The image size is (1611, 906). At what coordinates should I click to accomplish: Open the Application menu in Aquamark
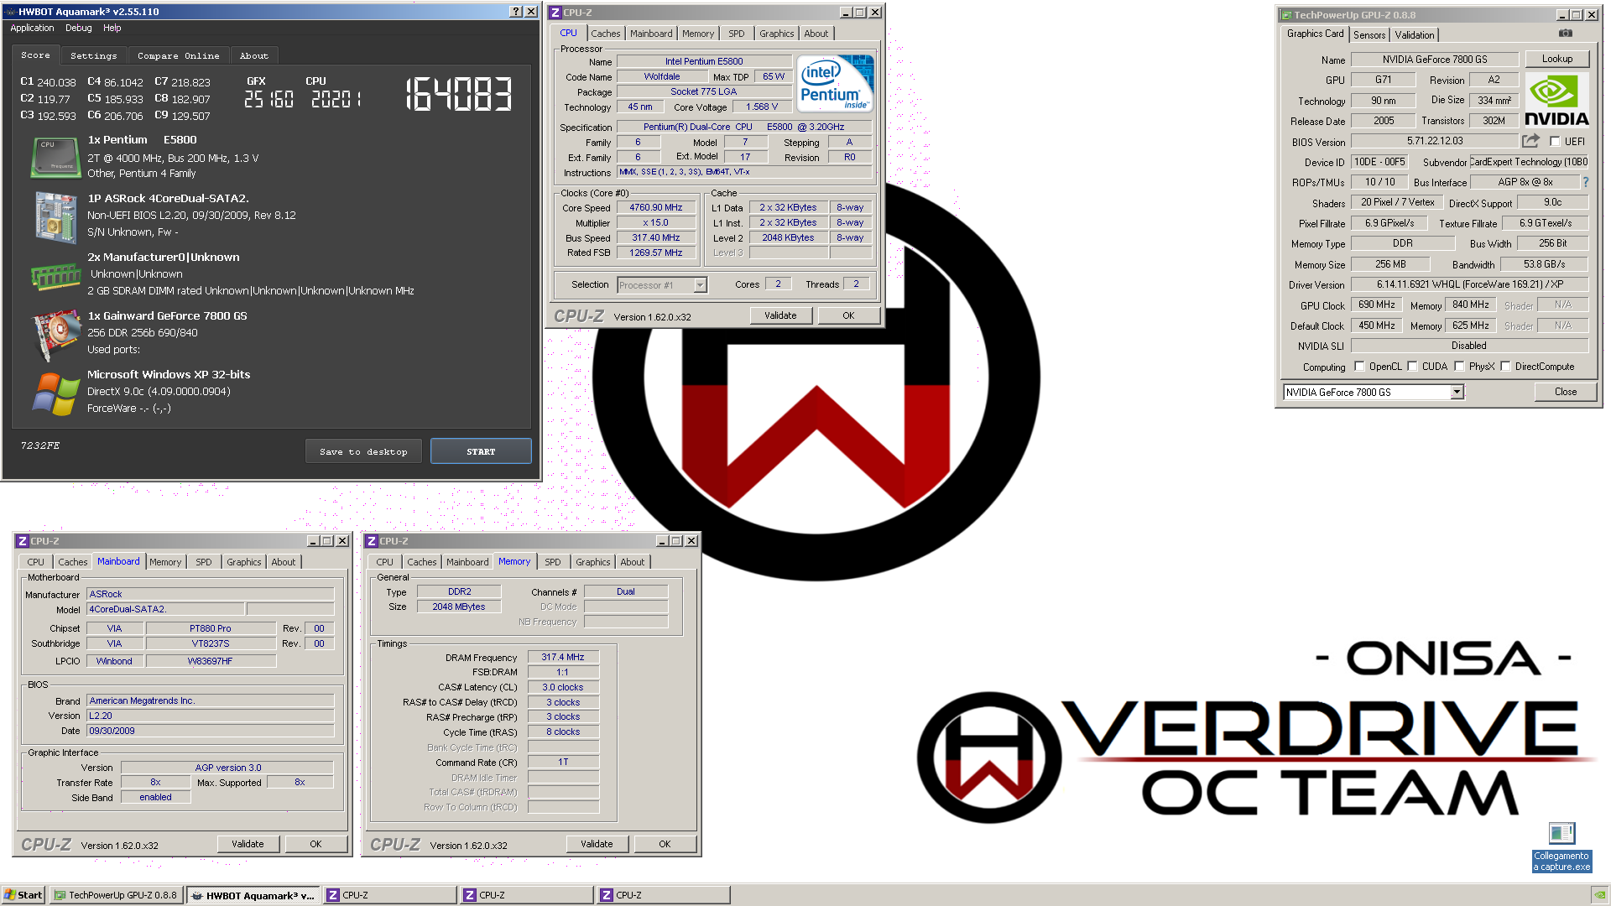point(32,28)
